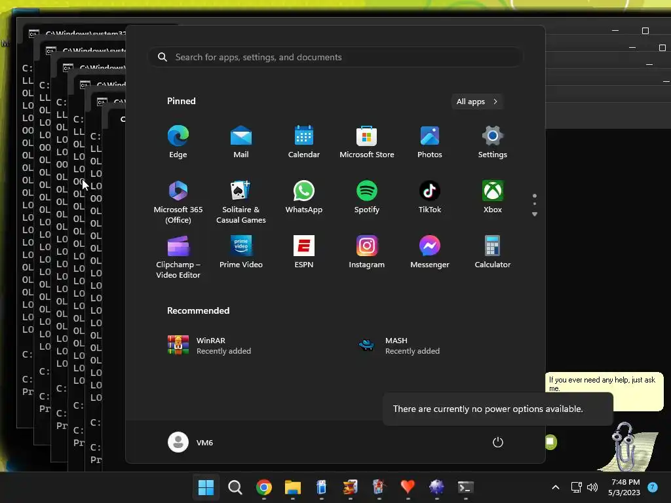
Task: Open taskbar Search
Action: point(235,487)
